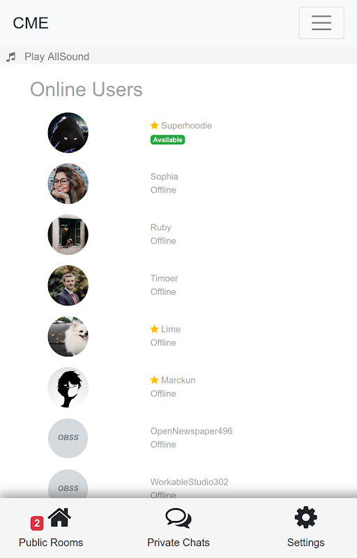Click the music note icon
357x558 pixels.
tap(11, 56)
